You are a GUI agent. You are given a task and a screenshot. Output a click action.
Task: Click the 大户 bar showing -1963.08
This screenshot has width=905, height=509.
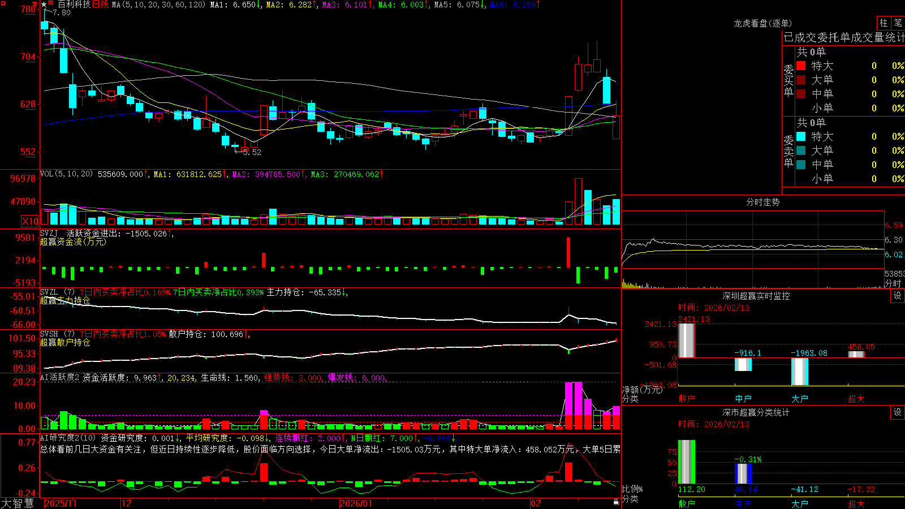coord(800,372)
